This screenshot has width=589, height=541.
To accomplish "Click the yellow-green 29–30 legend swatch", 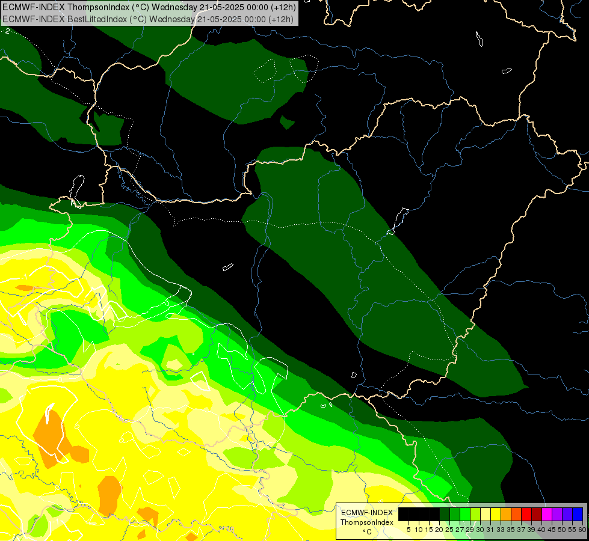I will [x=475, y=514].
